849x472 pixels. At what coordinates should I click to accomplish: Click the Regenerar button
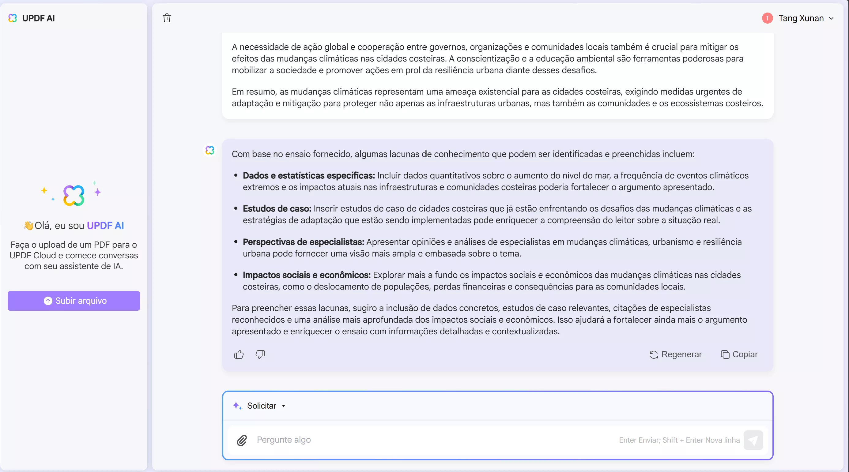tap(676, 354)
